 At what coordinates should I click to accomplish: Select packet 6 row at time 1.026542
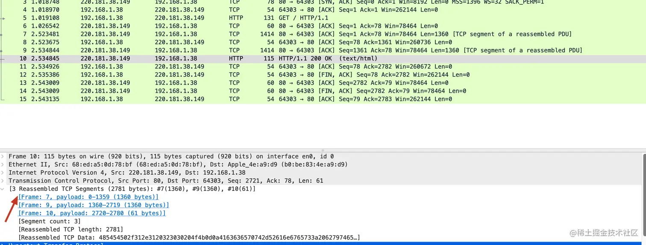323,26
